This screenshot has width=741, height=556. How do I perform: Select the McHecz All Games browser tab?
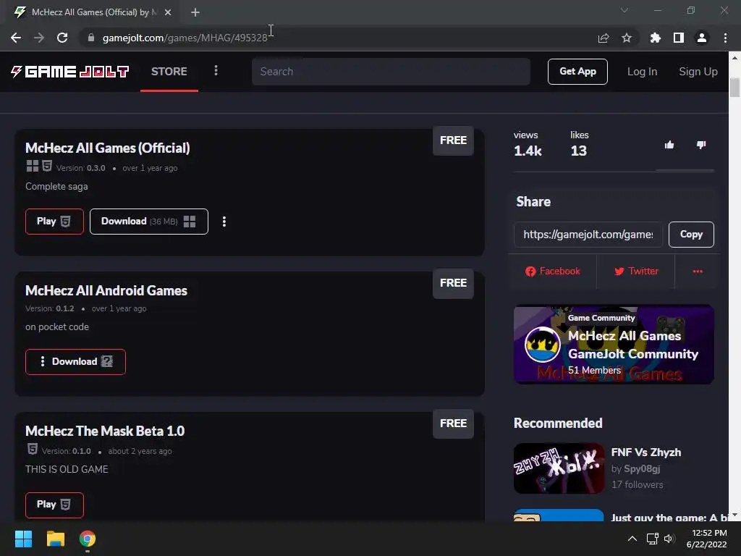pyautogui.click(x=93, y=12)
